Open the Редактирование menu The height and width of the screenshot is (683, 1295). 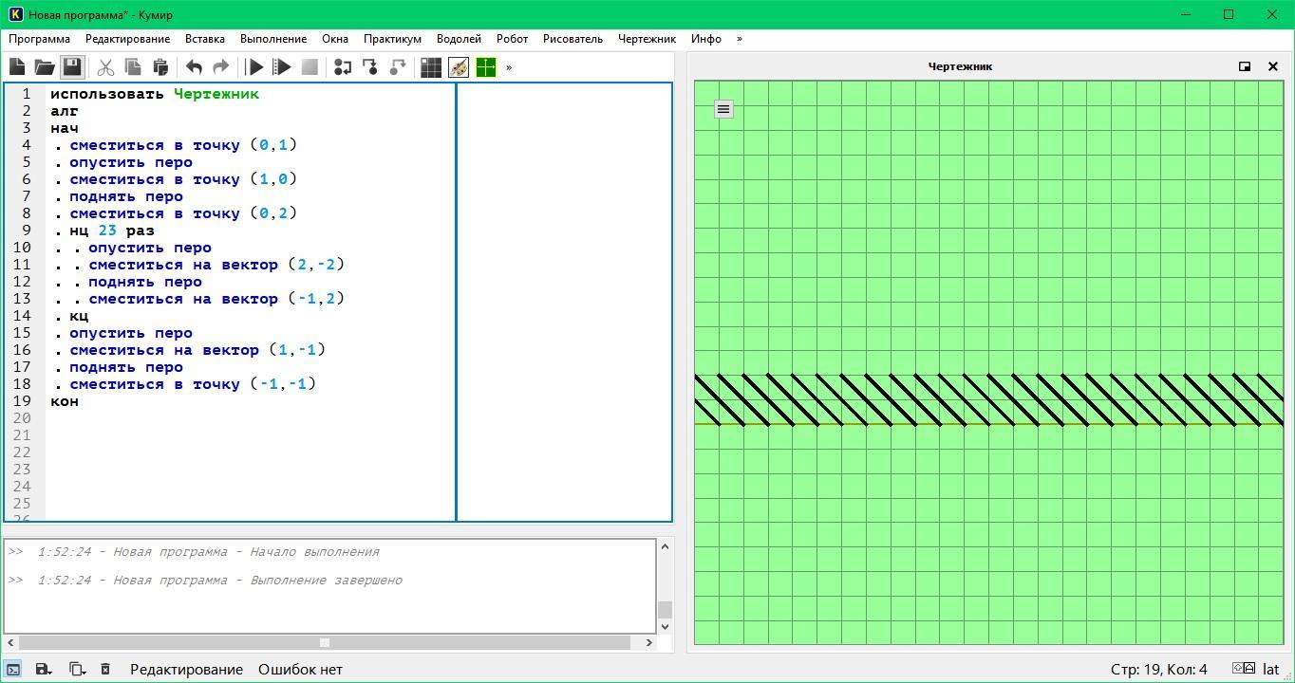(127, 39)
